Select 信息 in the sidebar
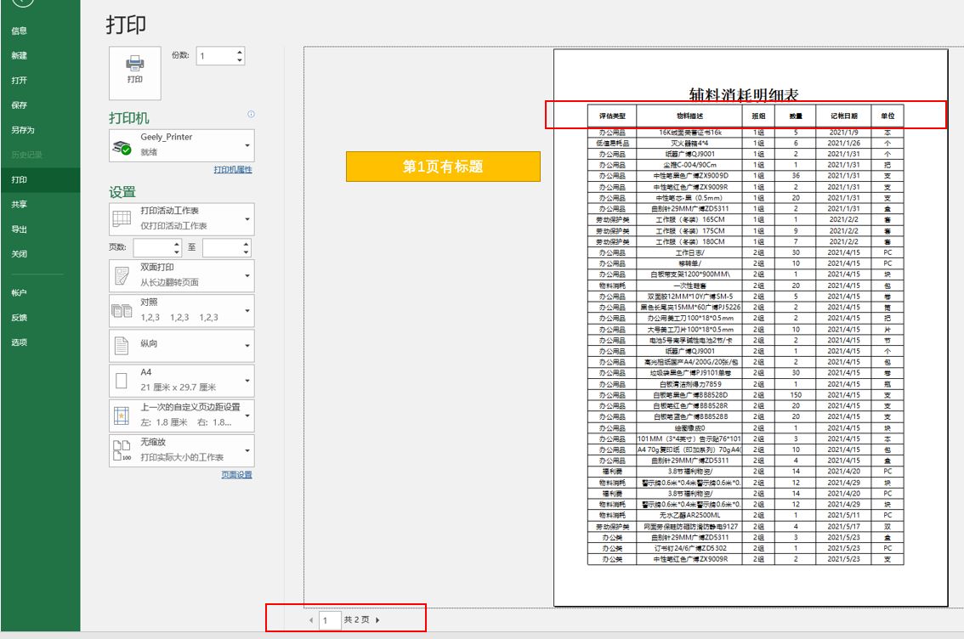The height and width of the screenshot is (639, 964). [x=19, y=31]
